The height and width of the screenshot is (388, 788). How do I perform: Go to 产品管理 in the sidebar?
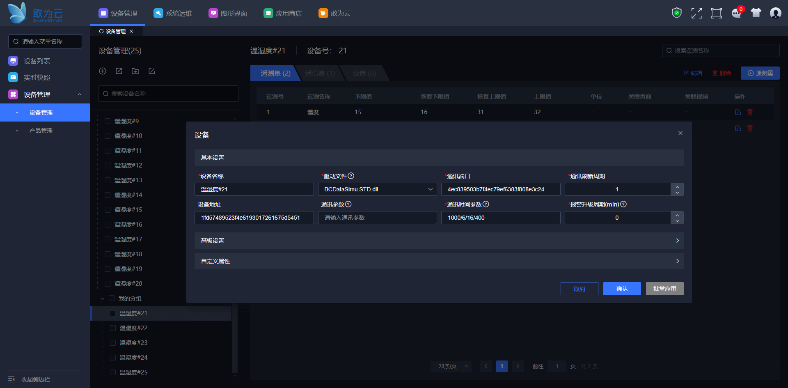(41, 131)
